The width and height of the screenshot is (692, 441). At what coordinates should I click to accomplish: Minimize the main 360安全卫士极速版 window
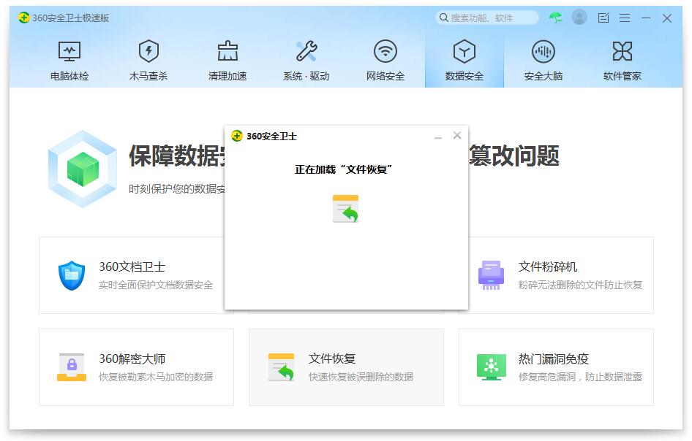click(x=646, y=18)
